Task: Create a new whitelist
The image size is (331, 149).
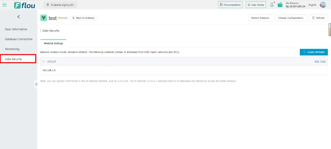Action: pyautogui.click(x=314, y=52)
